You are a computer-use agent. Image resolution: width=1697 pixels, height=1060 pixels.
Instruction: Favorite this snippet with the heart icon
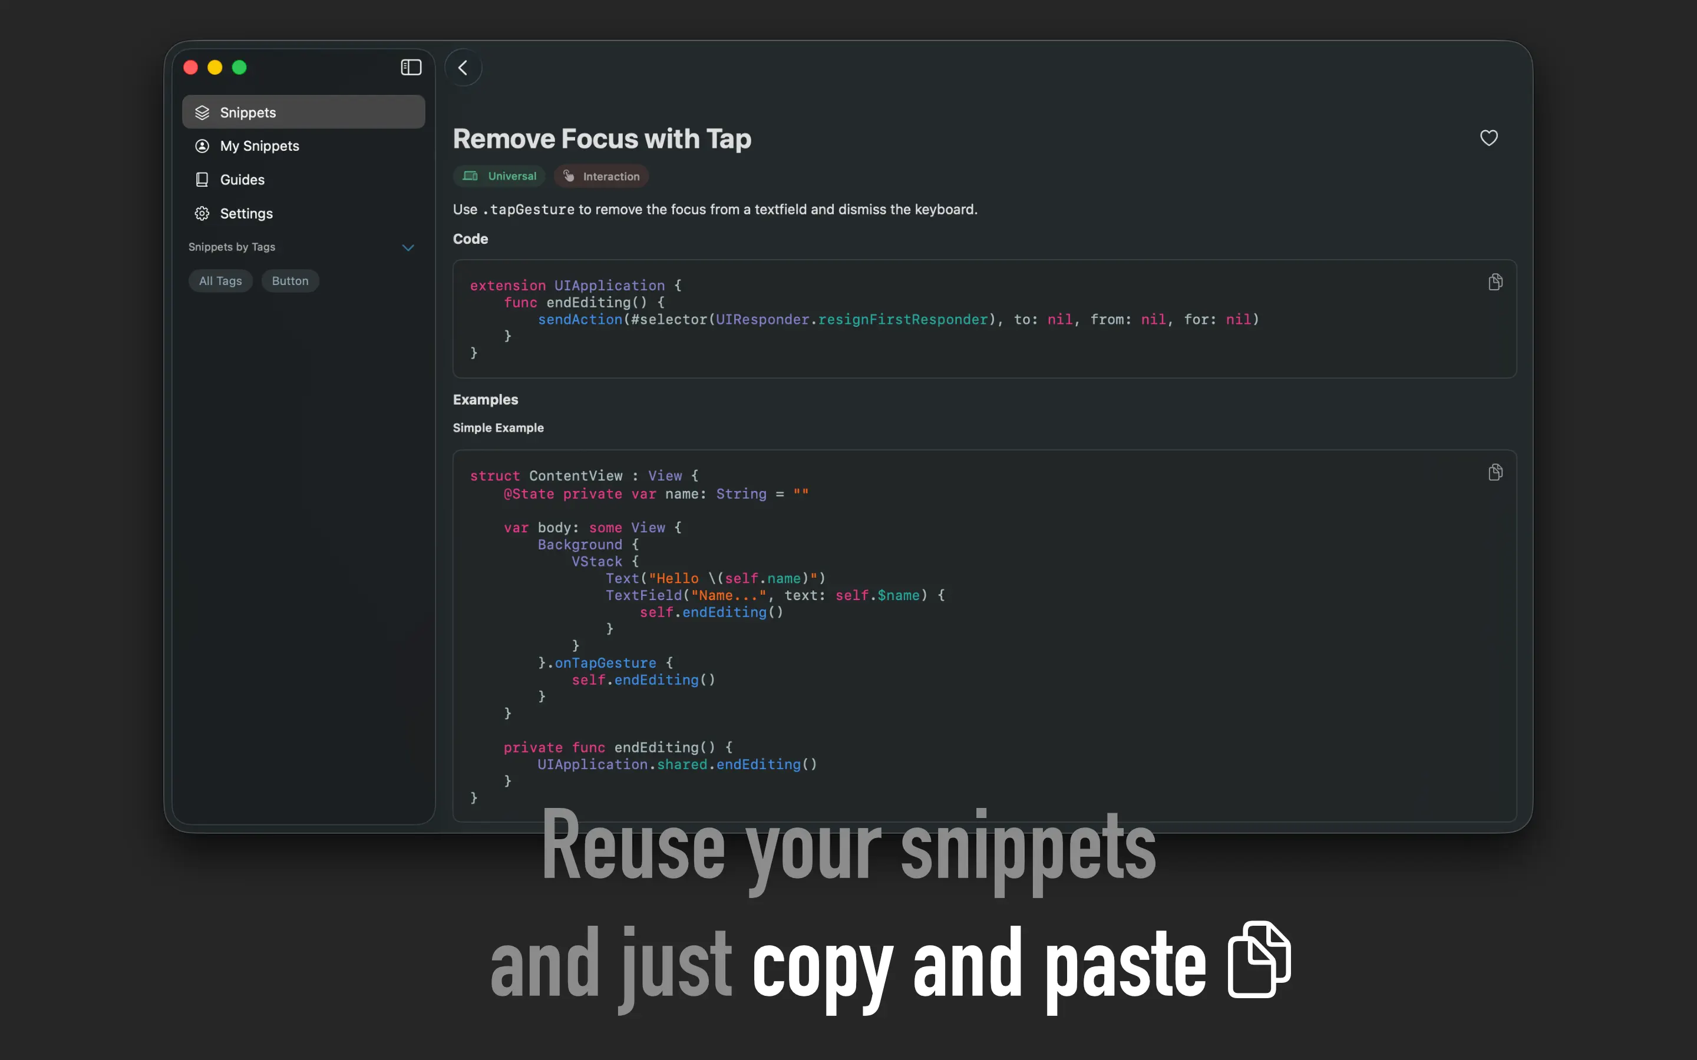tap(1488, 138)
